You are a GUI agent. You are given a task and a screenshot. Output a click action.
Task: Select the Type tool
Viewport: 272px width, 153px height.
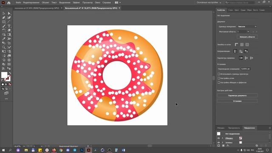(x=9, y=26)
